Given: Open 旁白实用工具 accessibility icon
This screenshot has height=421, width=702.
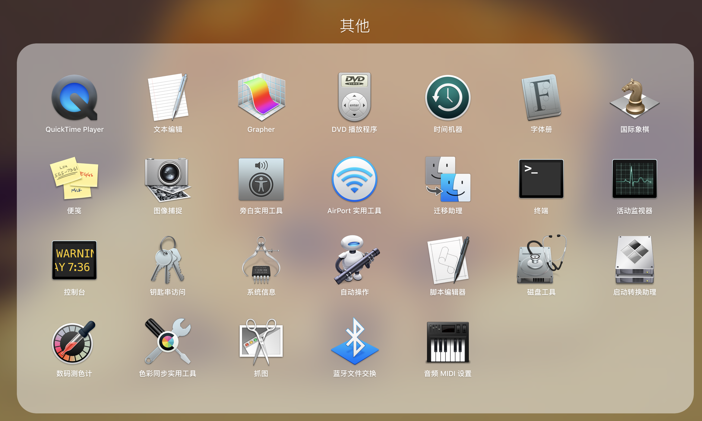Looking at the screenshot, I should click(x=261, y=179).
